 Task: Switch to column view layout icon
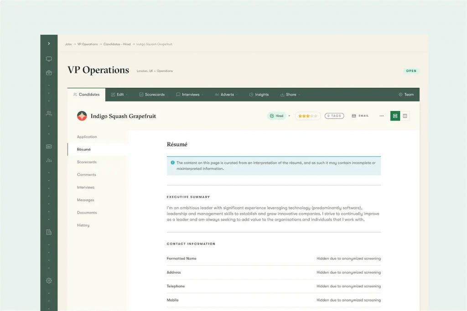[405, 116]
